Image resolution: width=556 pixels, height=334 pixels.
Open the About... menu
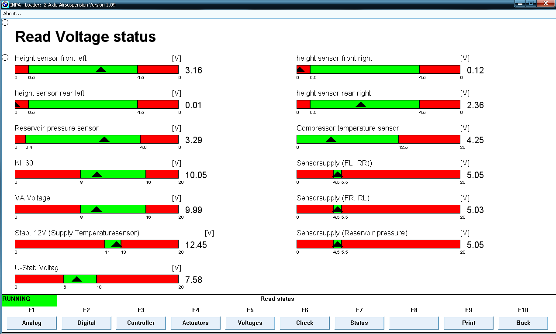[x=12, y=14]
